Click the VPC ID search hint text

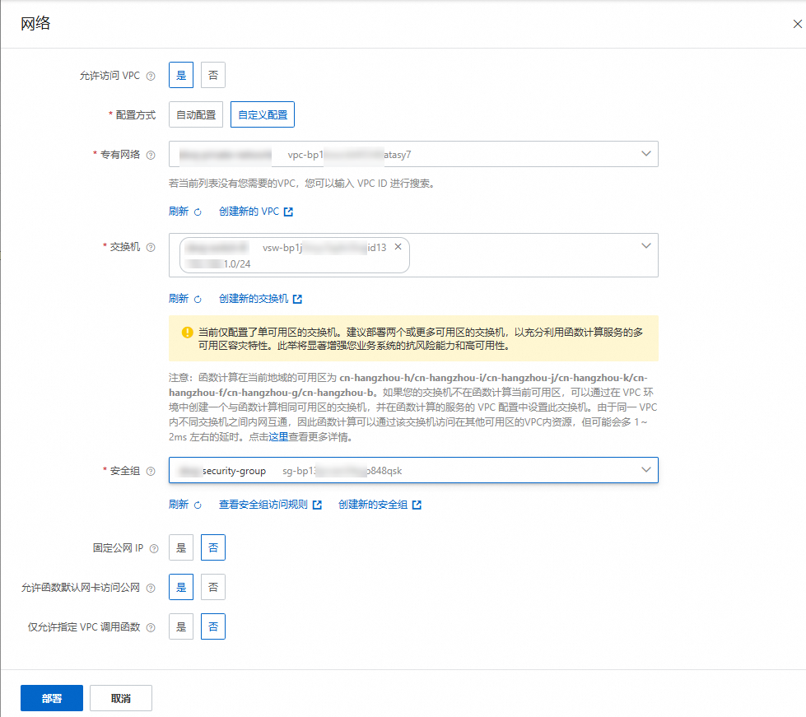[x=303, y=184]
